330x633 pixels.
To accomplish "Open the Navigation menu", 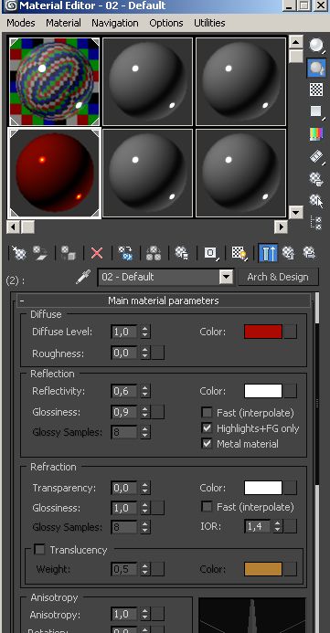I will 115,23.
